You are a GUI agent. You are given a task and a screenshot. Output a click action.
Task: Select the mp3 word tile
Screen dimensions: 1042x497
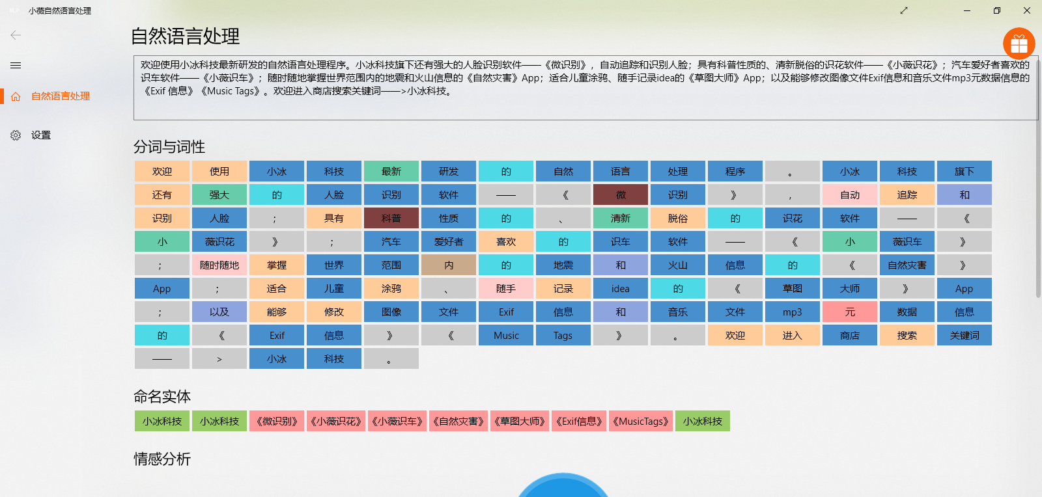(793, 312)
